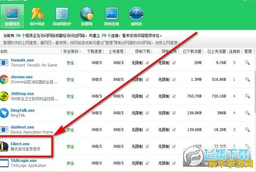Select the Client.exe process row
The image size is (256, 172).
point(128,146)
